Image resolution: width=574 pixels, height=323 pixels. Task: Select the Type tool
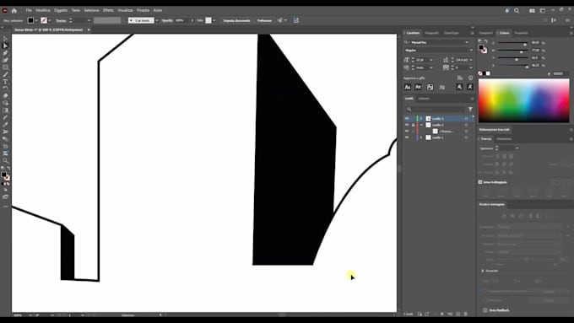point(5,82)
